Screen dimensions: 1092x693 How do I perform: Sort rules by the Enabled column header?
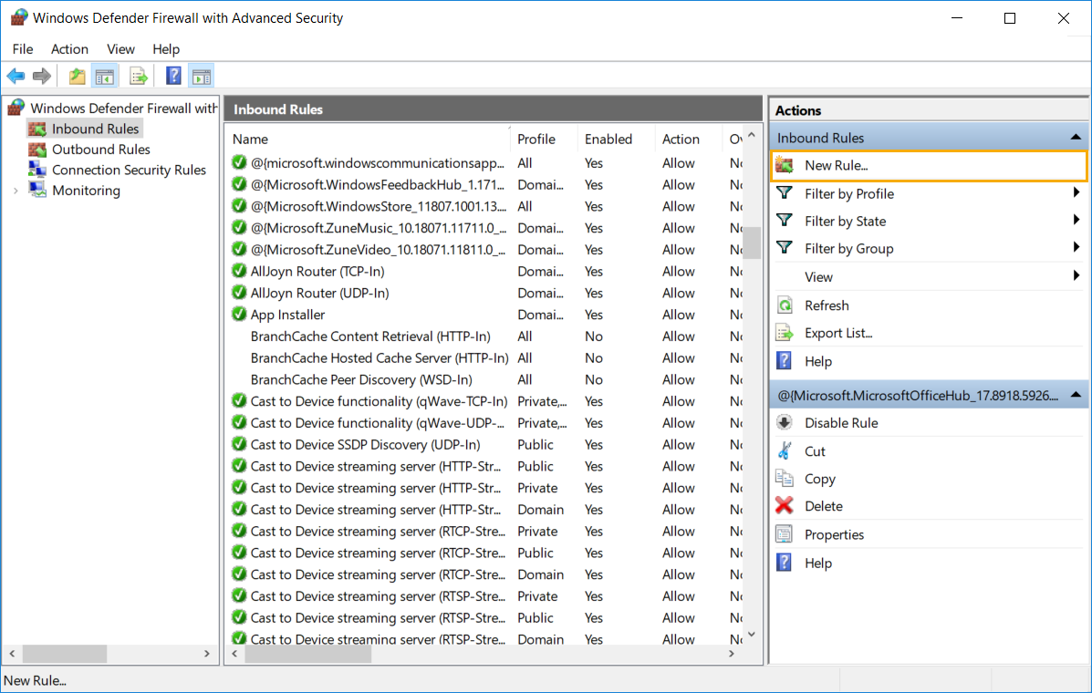coord(617,140)
